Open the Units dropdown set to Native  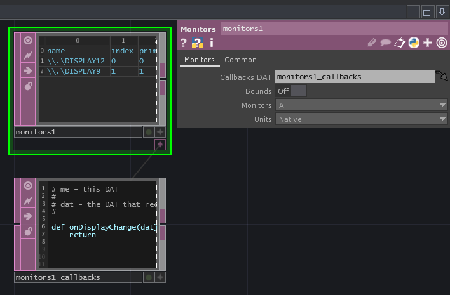pyautogui.click(x=362, y=119)
